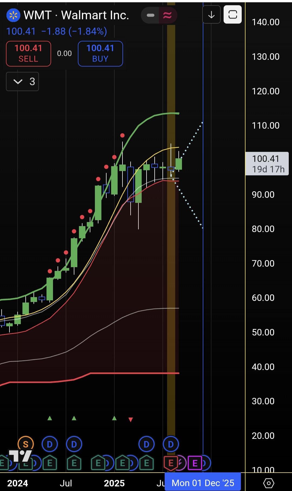Tap the latest green candle at 100.41
This screenshot has width=292, height=491.
coord(179,164)
